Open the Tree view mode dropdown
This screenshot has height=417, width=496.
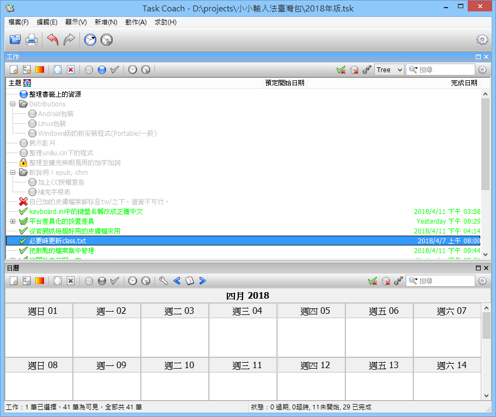(389, 69)
